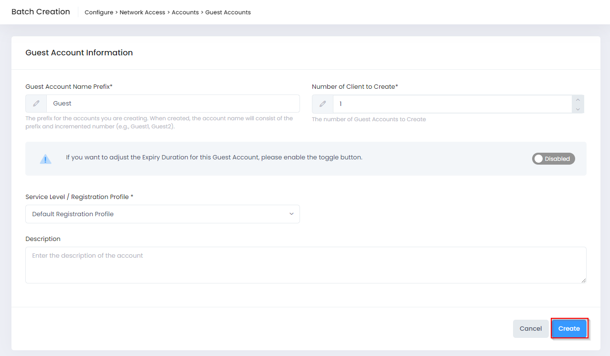Focus the Guest Account Name Prefix input
Image resolution: width=610 pixels, height=356 pixels.
[x=172, y=104]
